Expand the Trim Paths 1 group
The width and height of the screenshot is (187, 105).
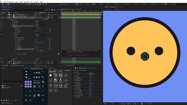(13, 33)
